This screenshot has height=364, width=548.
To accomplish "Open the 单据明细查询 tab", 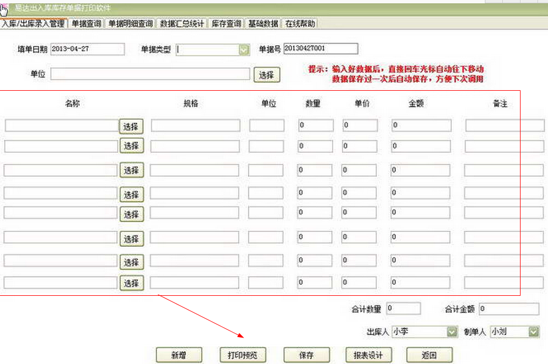I will coord(131,24).
